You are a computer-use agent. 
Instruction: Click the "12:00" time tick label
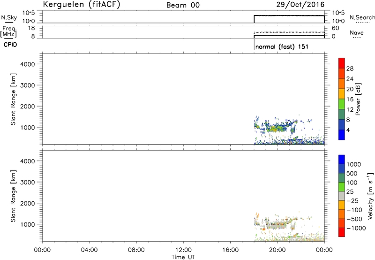[x=183, y=250]
